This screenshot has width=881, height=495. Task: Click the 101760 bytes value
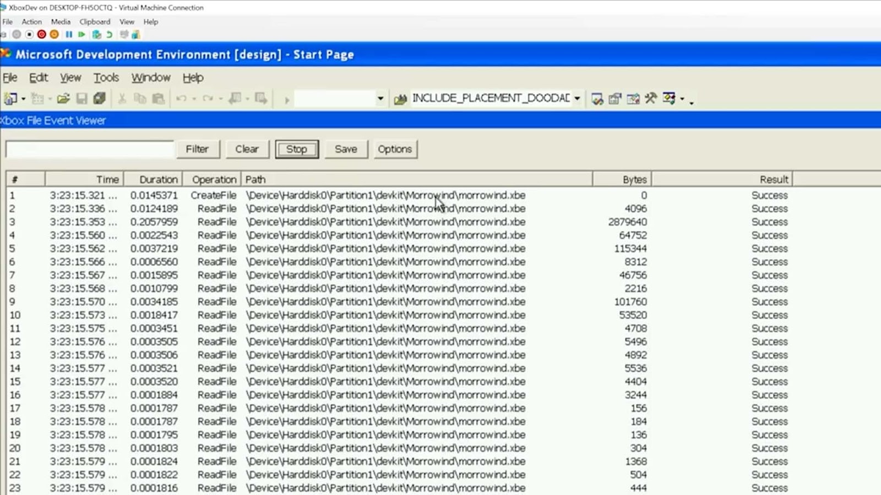point(630,302)
